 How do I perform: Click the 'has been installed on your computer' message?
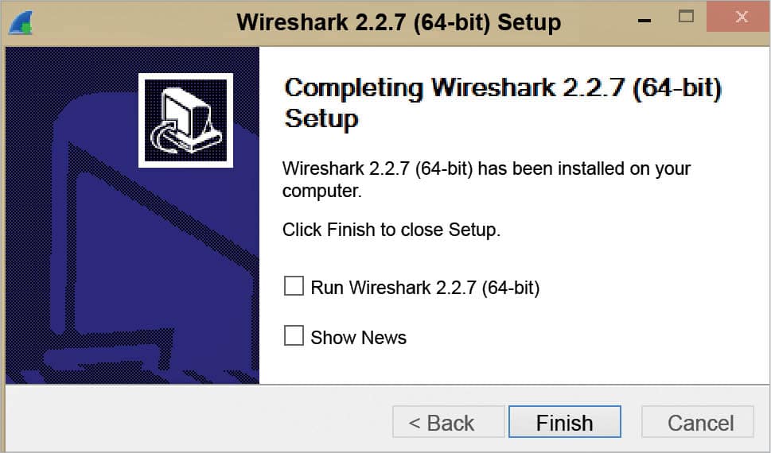pos(486,180)
